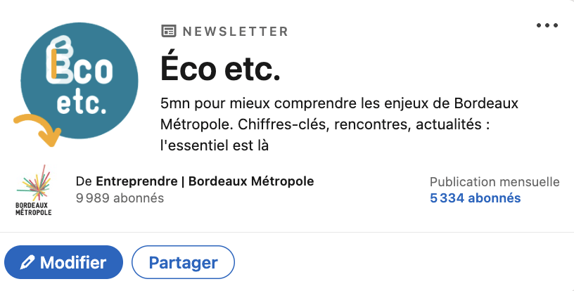The width and height of the screenshot is (574, 291).
Task: Click the "De" prefix before publisher name
Action: [84, 181]
